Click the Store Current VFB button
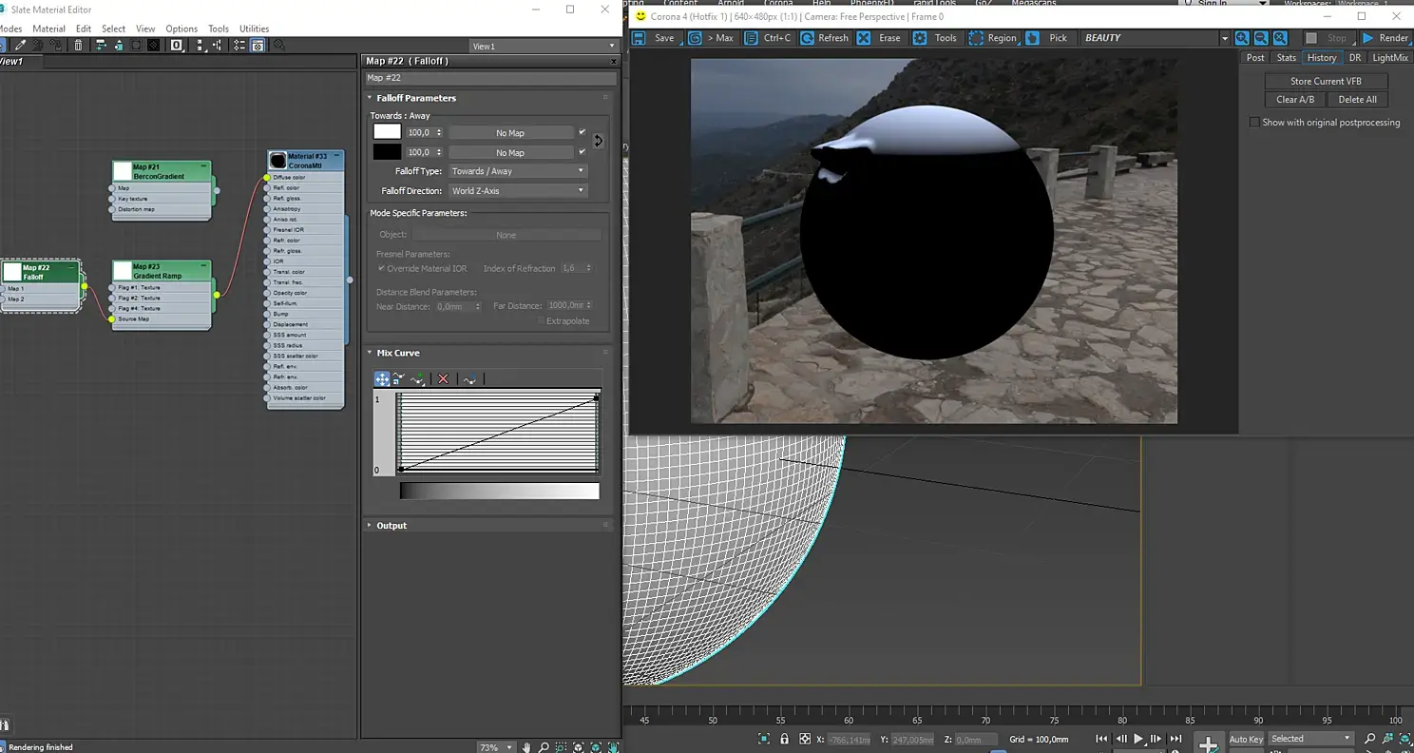The width and height of the screenshot is (1414, 753). point(1325,81)
